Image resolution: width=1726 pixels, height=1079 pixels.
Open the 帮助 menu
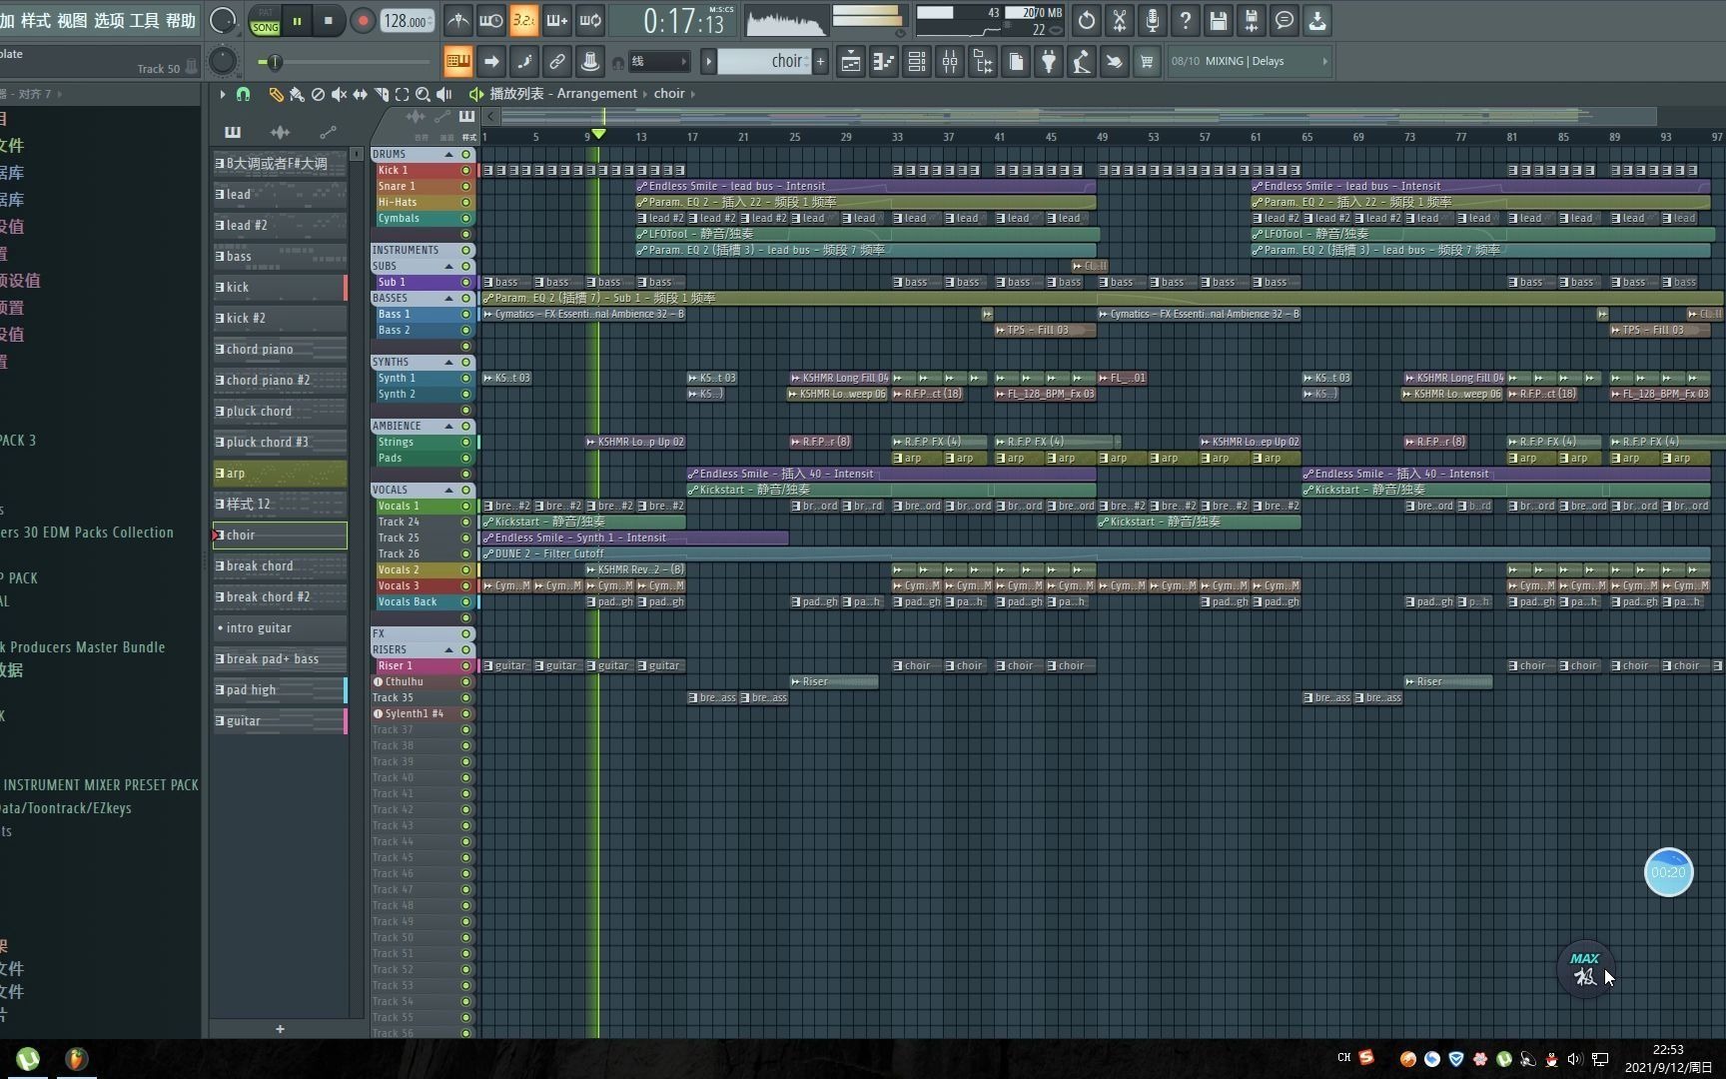181,21
